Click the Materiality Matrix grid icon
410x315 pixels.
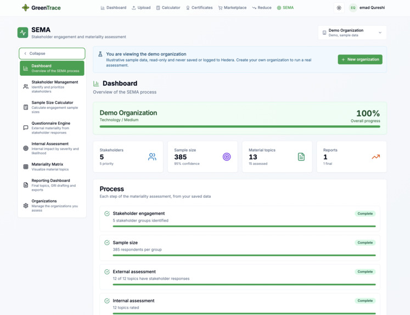(26, 167)
